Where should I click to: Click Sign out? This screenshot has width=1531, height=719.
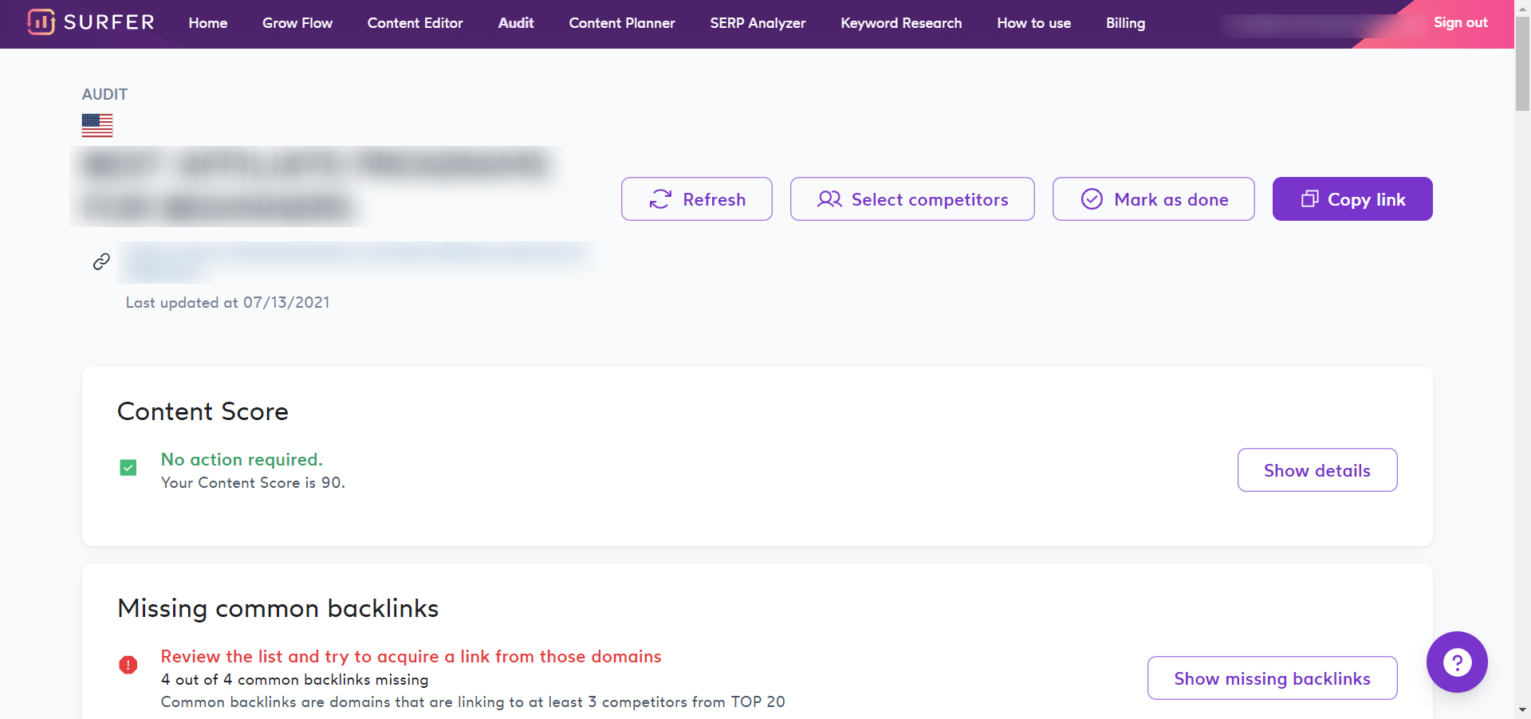coord(1461,22)
